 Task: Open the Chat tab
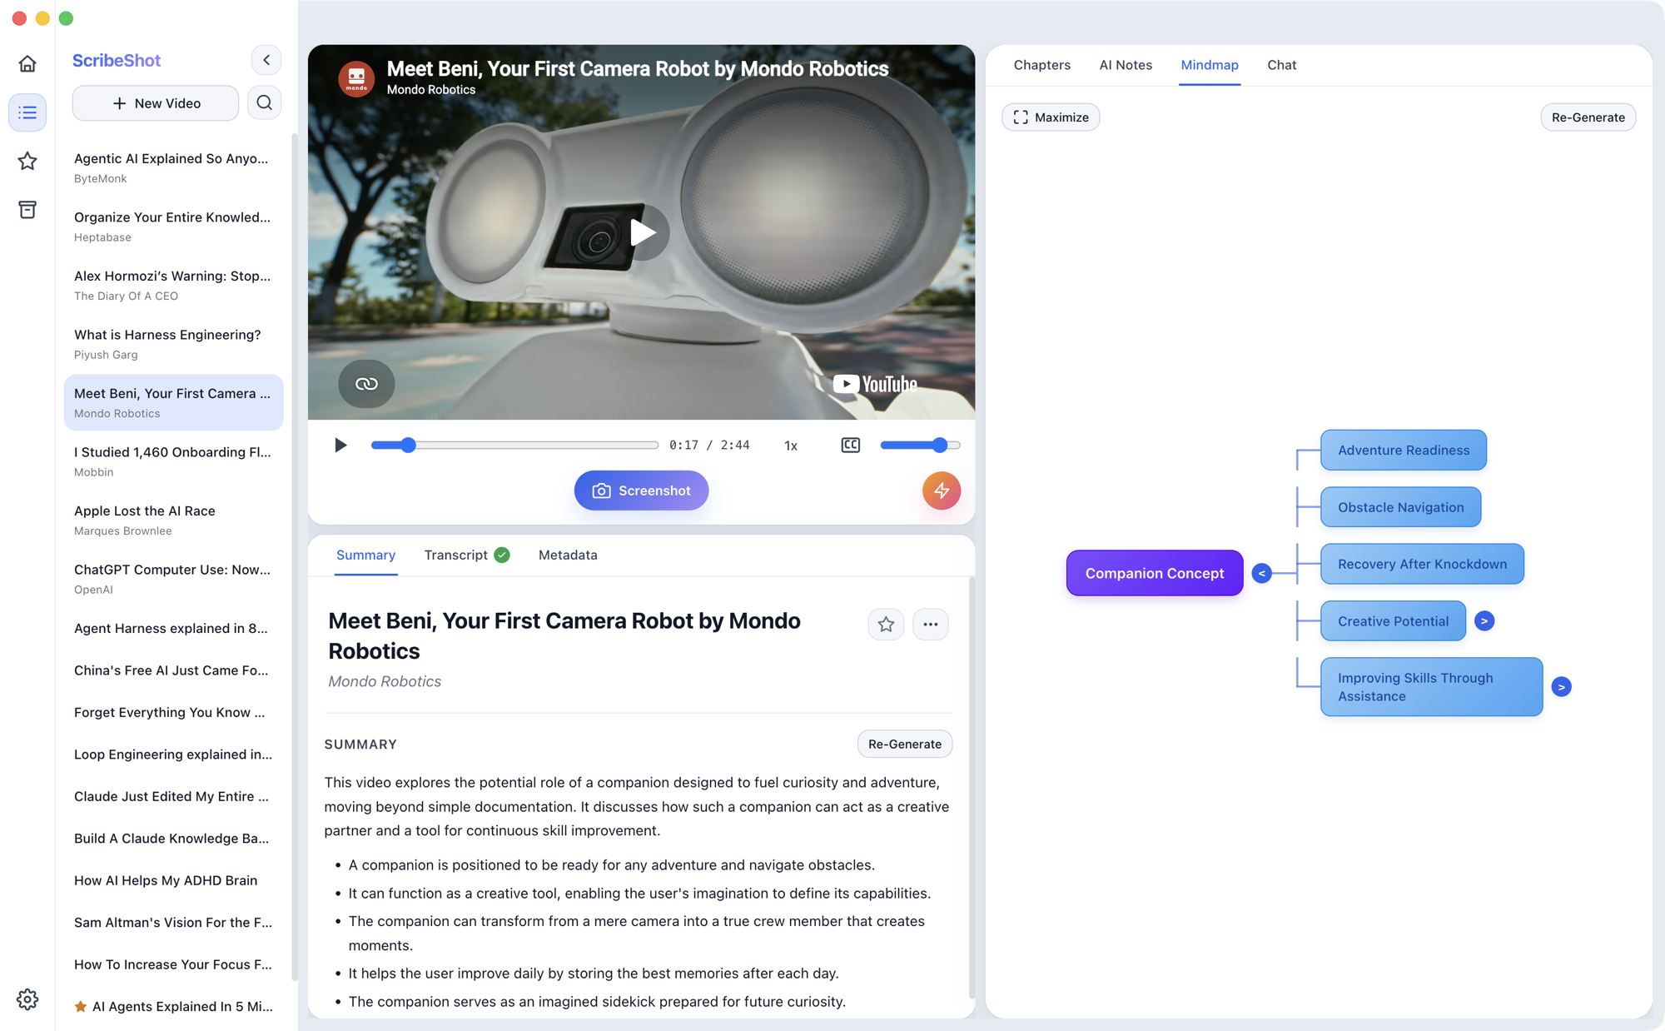point(1281,65)
